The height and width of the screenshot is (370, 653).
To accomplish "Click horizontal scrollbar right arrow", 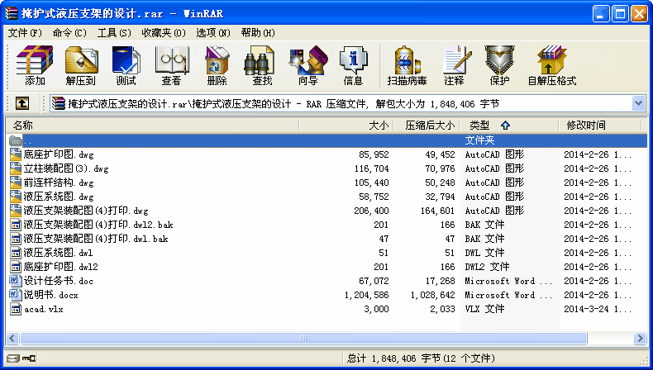I will pyautogui.click(x=640, y=338).
